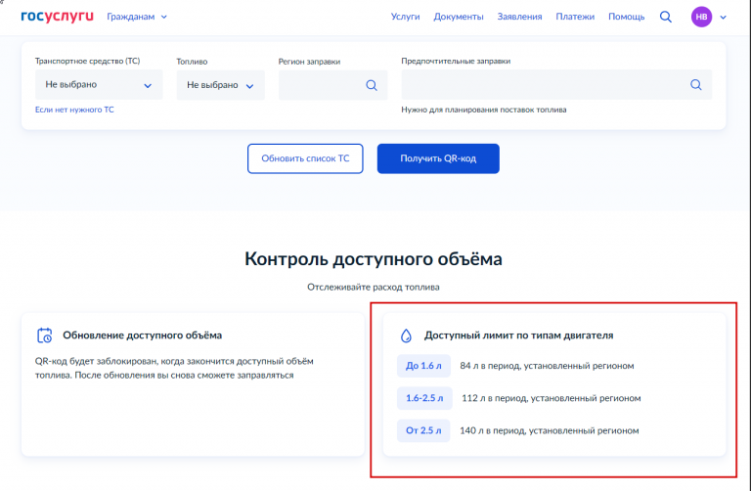The width and height of the screenshot is (751, 491).
Task: Click the search icon in Регион заправки field
Action: click(x=372, y=85)
